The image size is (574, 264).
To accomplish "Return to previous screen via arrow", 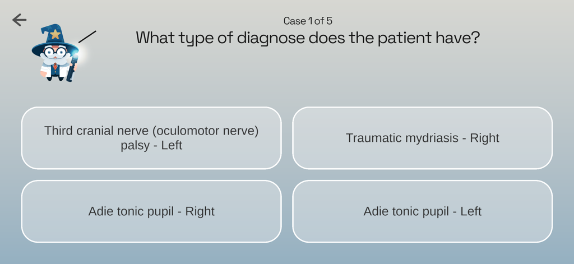I will (20, 20).
